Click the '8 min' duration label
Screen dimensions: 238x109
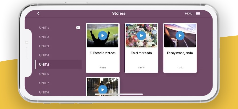click(141, 68)
